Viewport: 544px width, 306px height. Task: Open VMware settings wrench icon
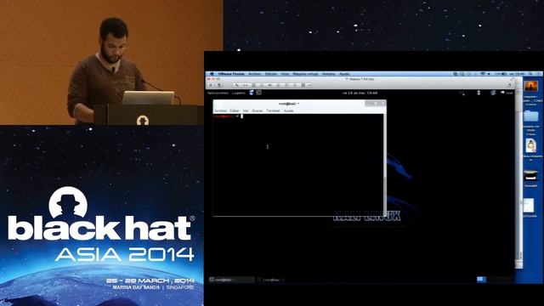pyautogui.click(x=236, y=85)
